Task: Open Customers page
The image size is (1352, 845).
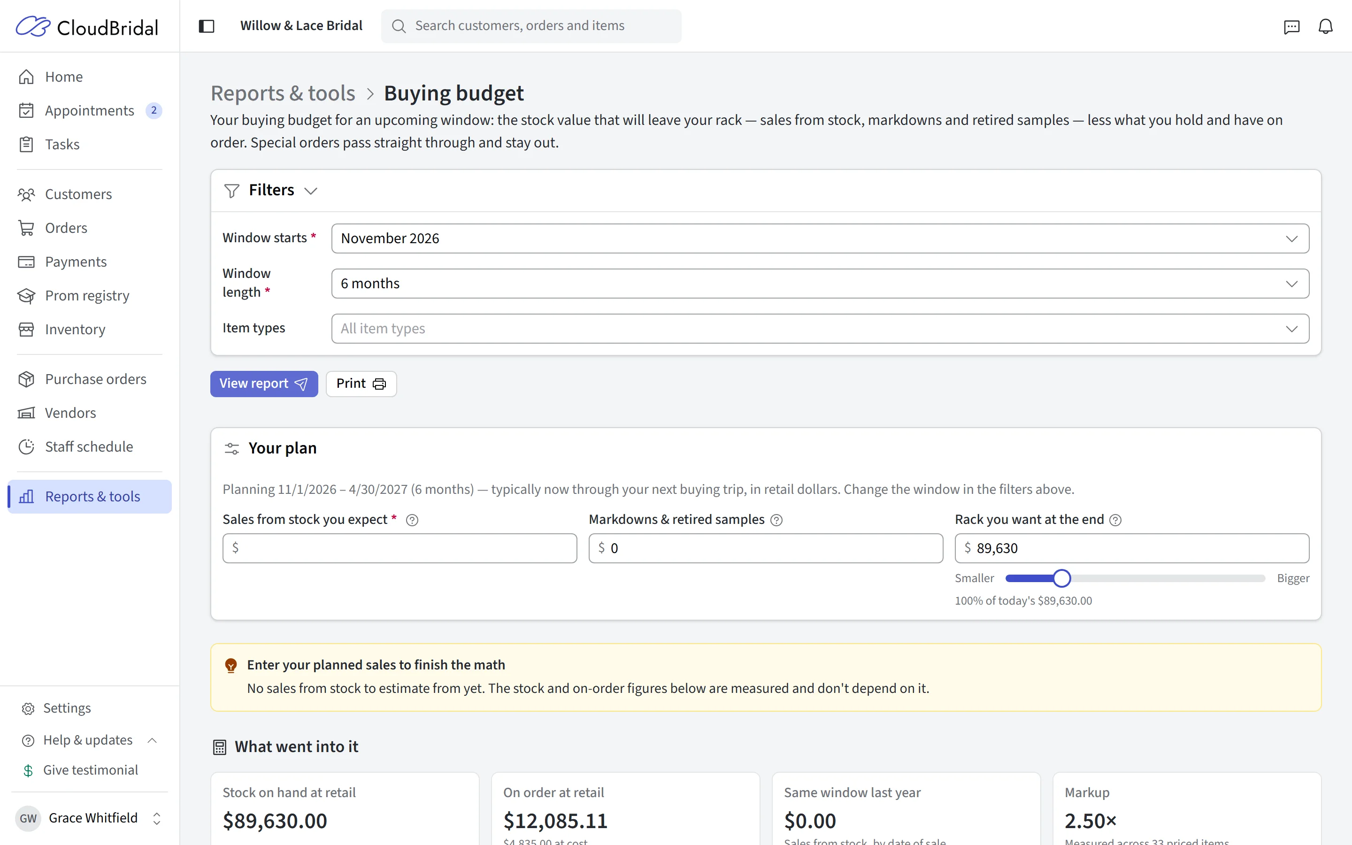Action: (x=89, y=194)
